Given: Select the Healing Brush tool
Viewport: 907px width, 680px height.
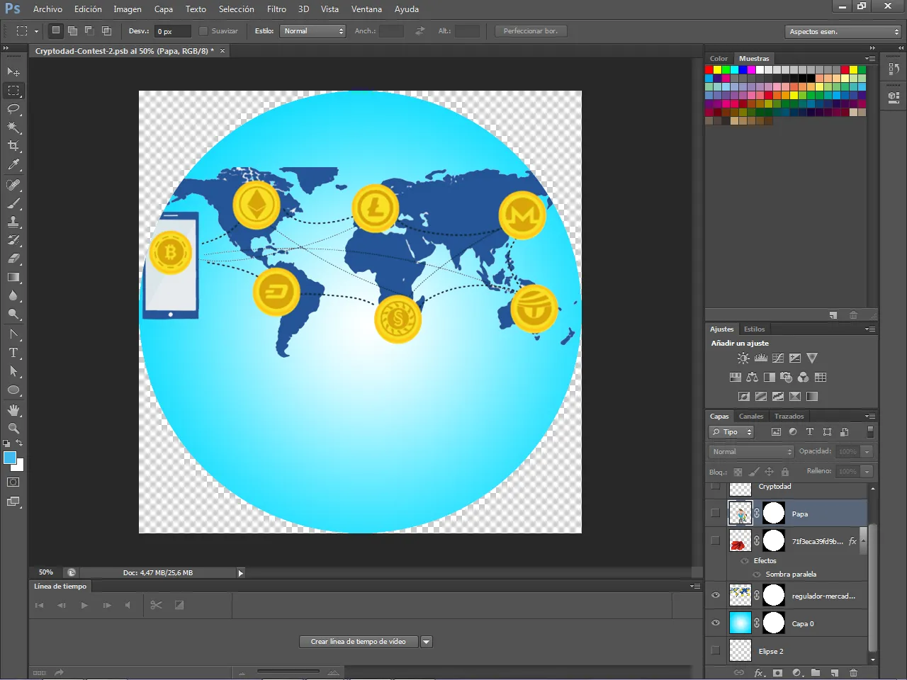Looking at the screenshot, I should (x=13, y=185).
